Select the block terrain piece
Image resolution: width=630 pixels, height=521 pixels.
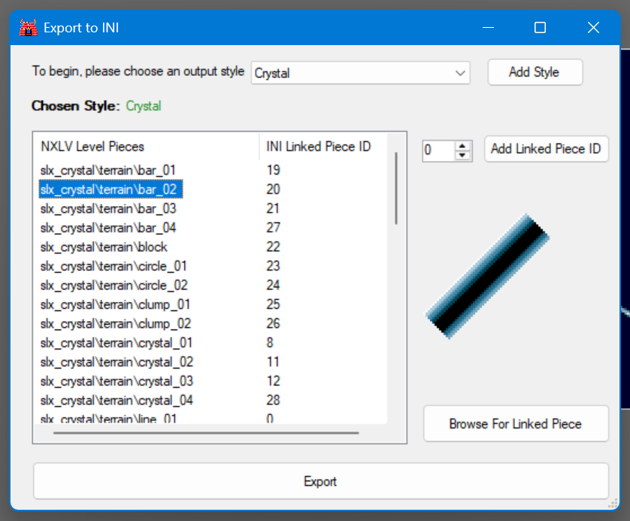[x=104, y=247]
